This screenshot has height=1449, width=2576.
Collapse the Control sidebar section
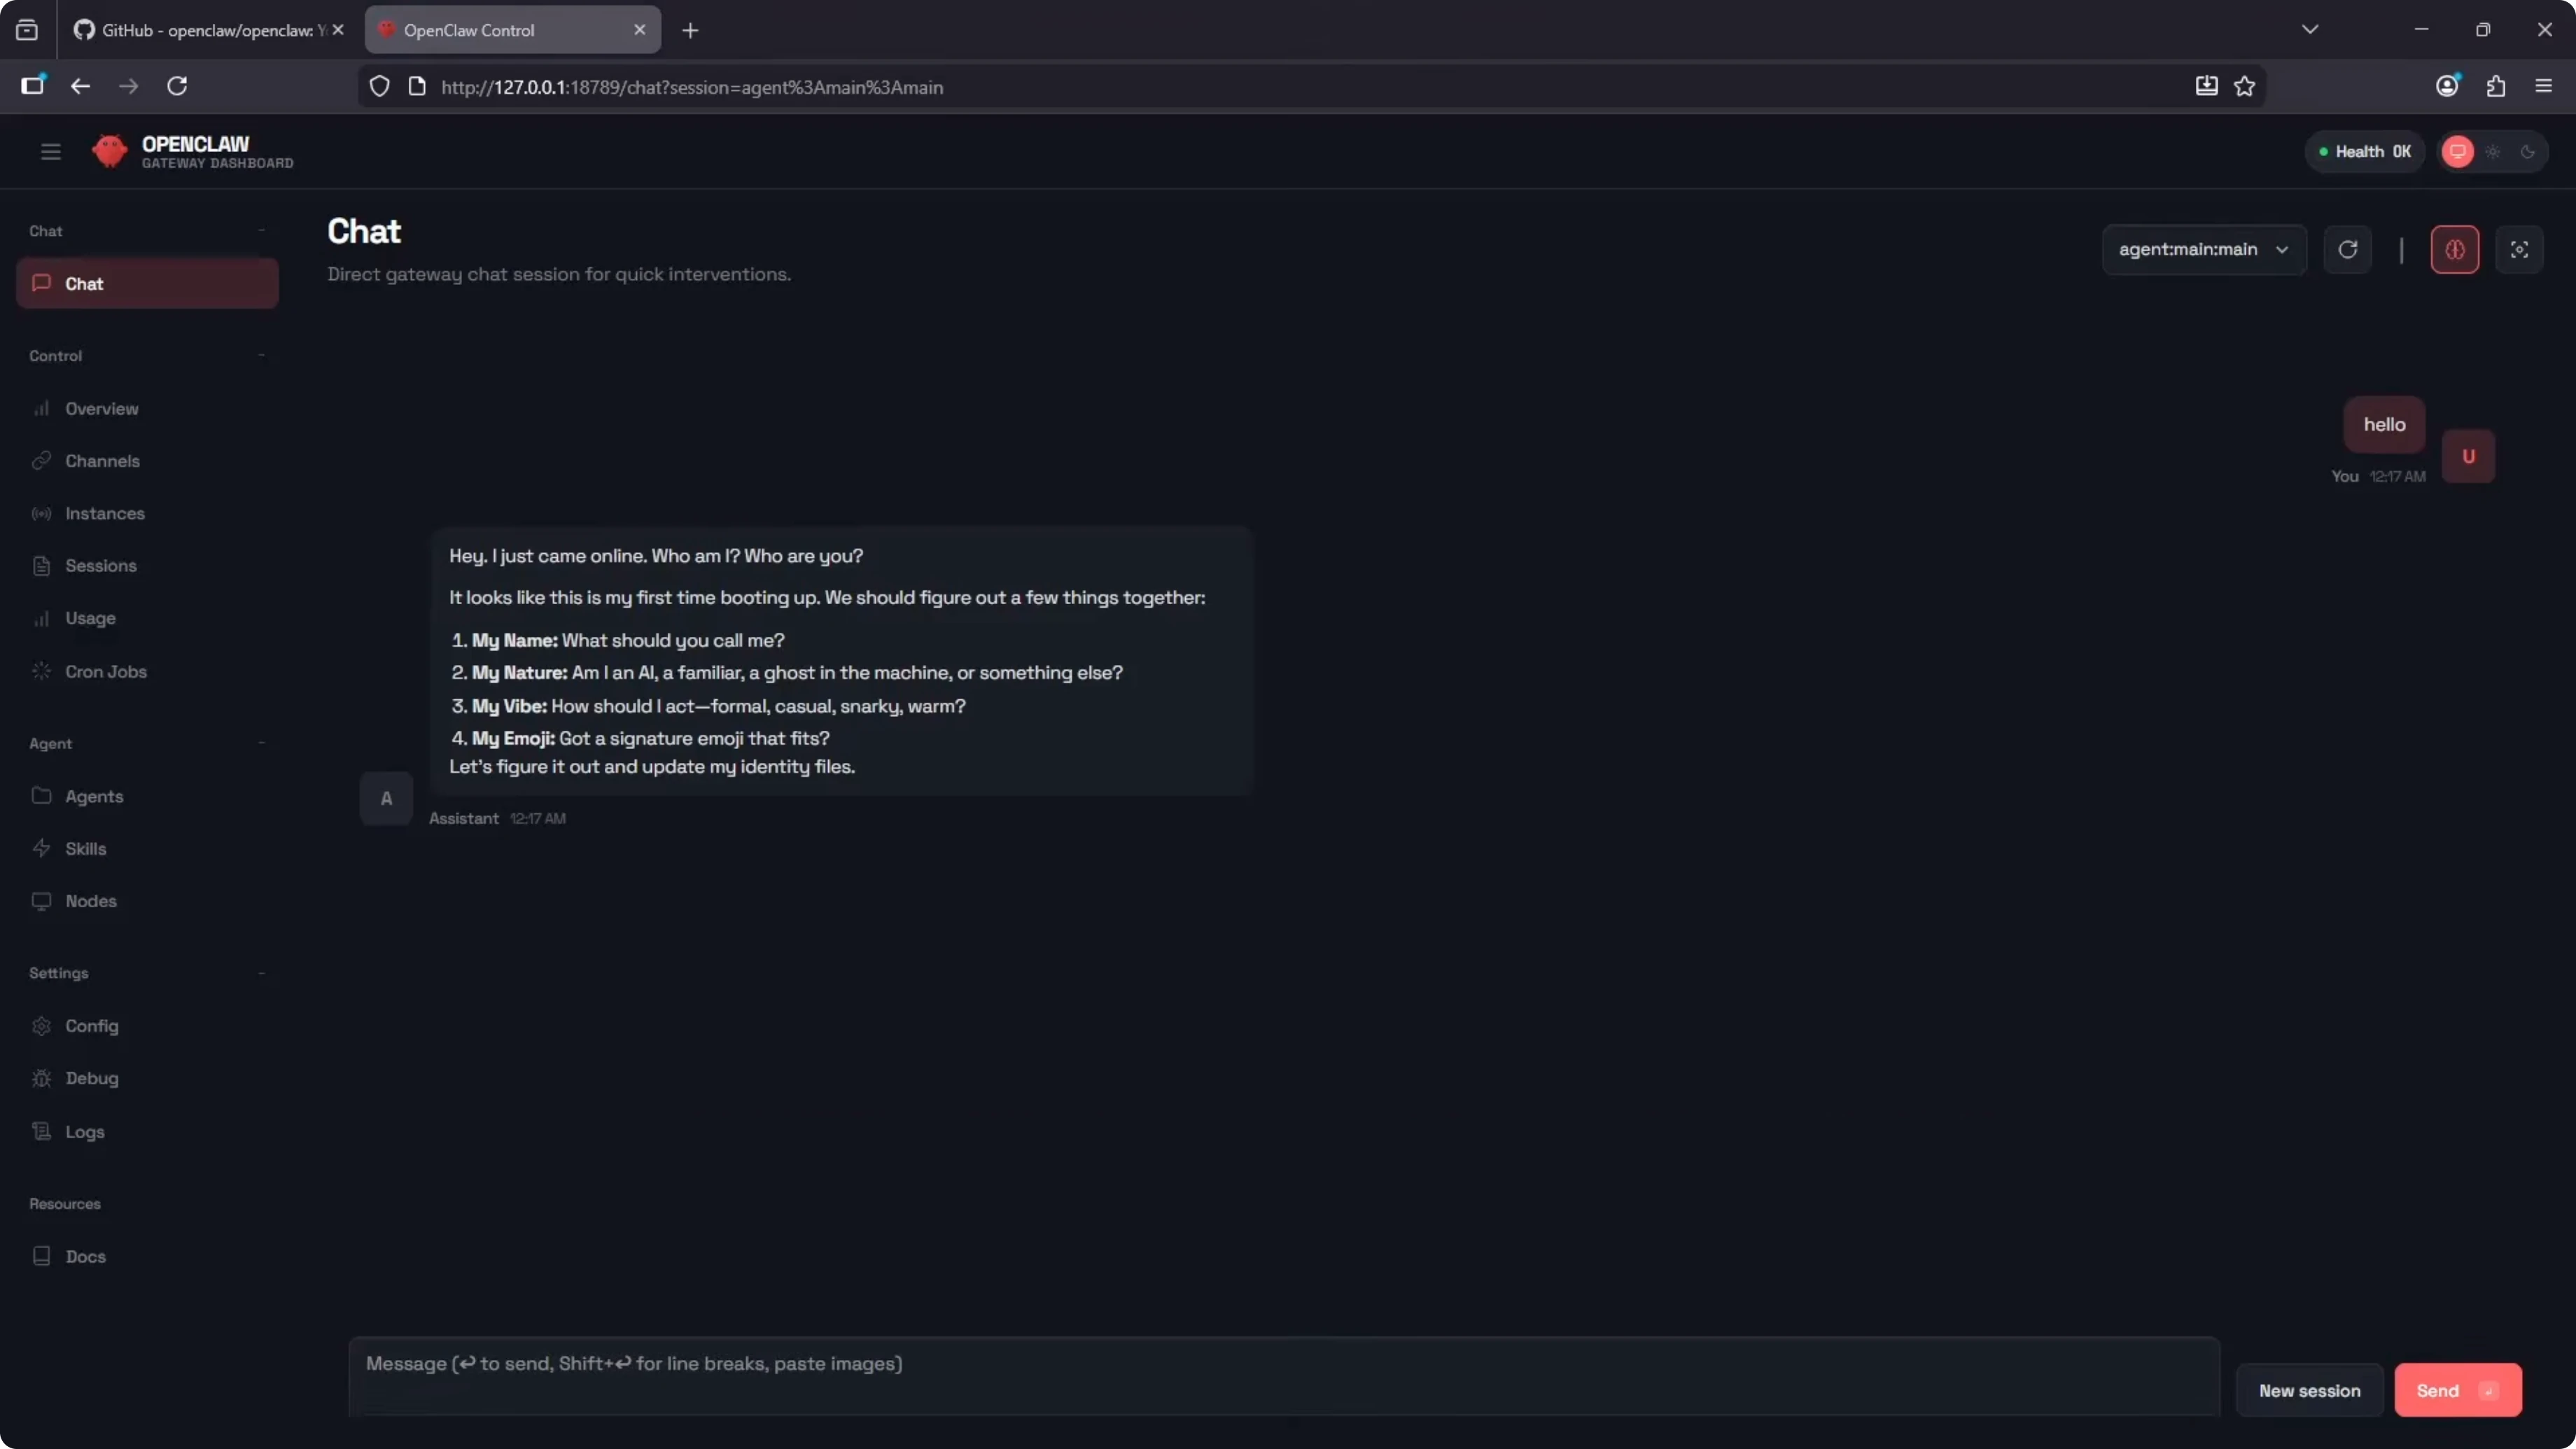[x=261, y=356]
